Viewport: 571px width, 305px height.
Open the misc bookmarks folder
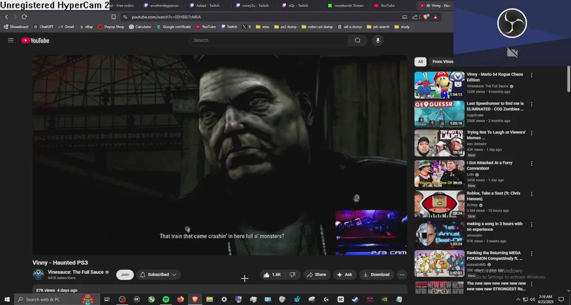point(262,27)
